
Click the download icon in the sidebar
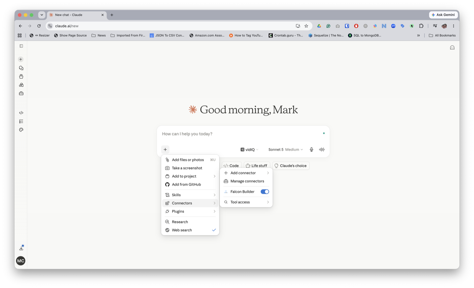click(x=21, y=248)
